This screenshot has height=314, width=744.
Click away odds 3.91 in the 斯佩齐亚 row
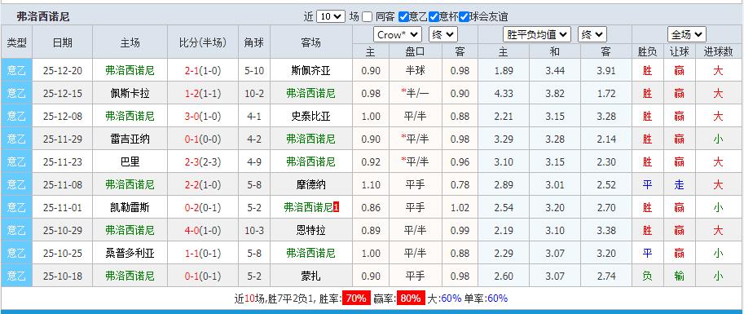(606, 71)
